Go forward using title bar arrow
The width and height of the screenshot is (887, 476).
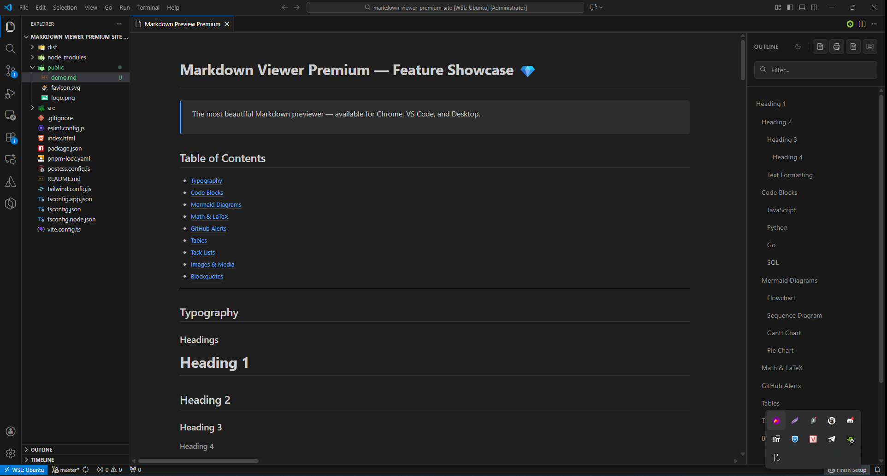pyautogui.click(x=296, y=7)
